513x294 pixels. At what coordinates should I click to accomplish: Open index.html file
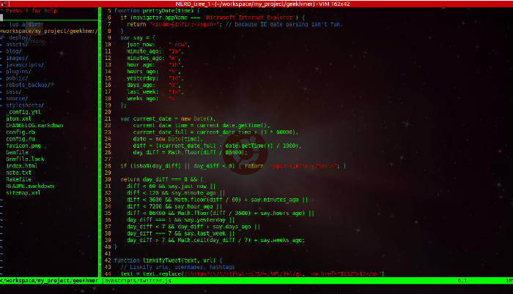[21, 166]
